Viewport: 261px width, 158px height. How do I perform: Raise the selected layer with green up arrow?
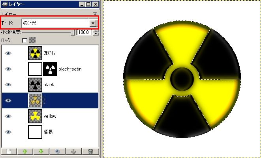(x=25, y=151)
